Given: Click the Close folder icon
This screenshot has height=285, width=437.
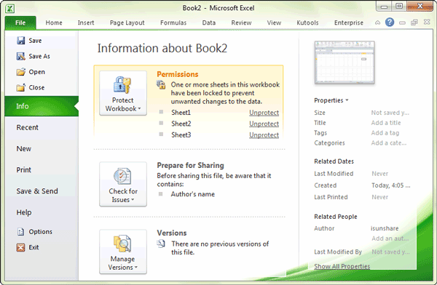Looking at the screenshot, I should click(20, 88).
